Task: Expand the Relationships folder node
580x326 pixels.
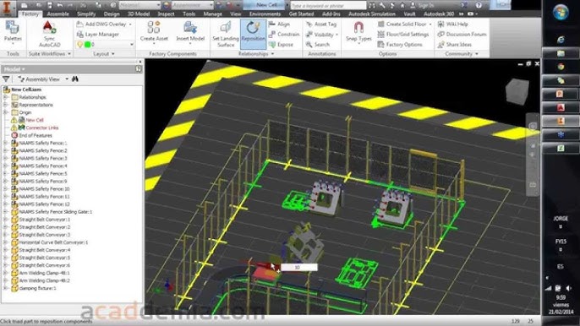Action: [x=5, y=97]
